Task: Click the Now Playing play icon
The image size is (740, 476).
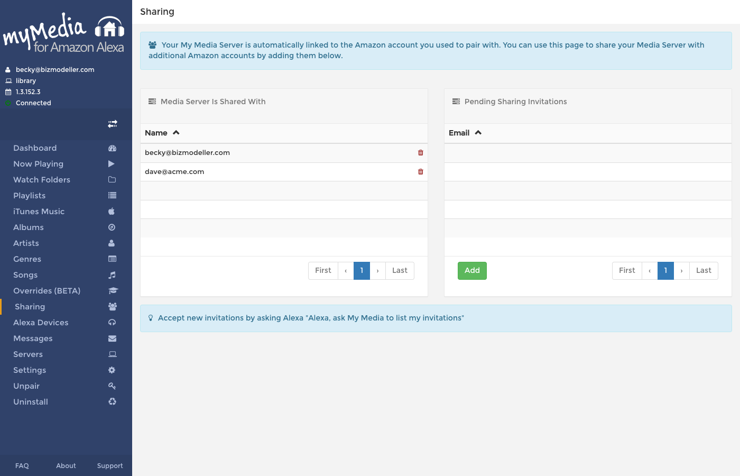Action: [x=112, y=164]
